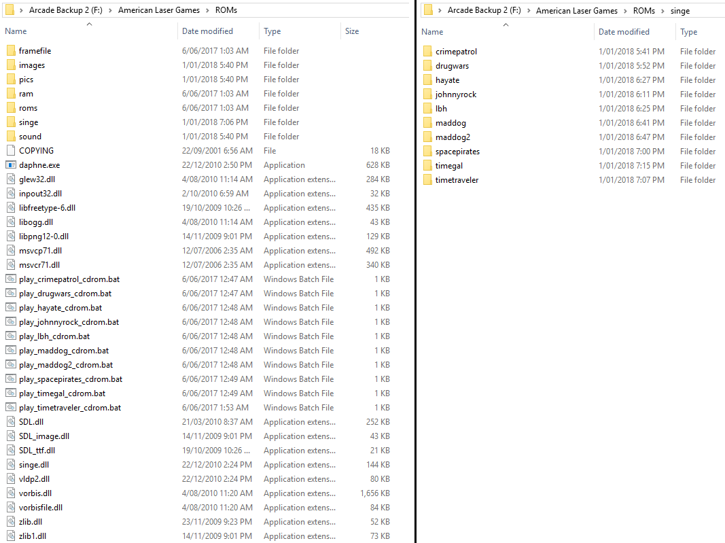Click the address bar folder icon in the left window

pyautogui.click(x=10, y=10)
